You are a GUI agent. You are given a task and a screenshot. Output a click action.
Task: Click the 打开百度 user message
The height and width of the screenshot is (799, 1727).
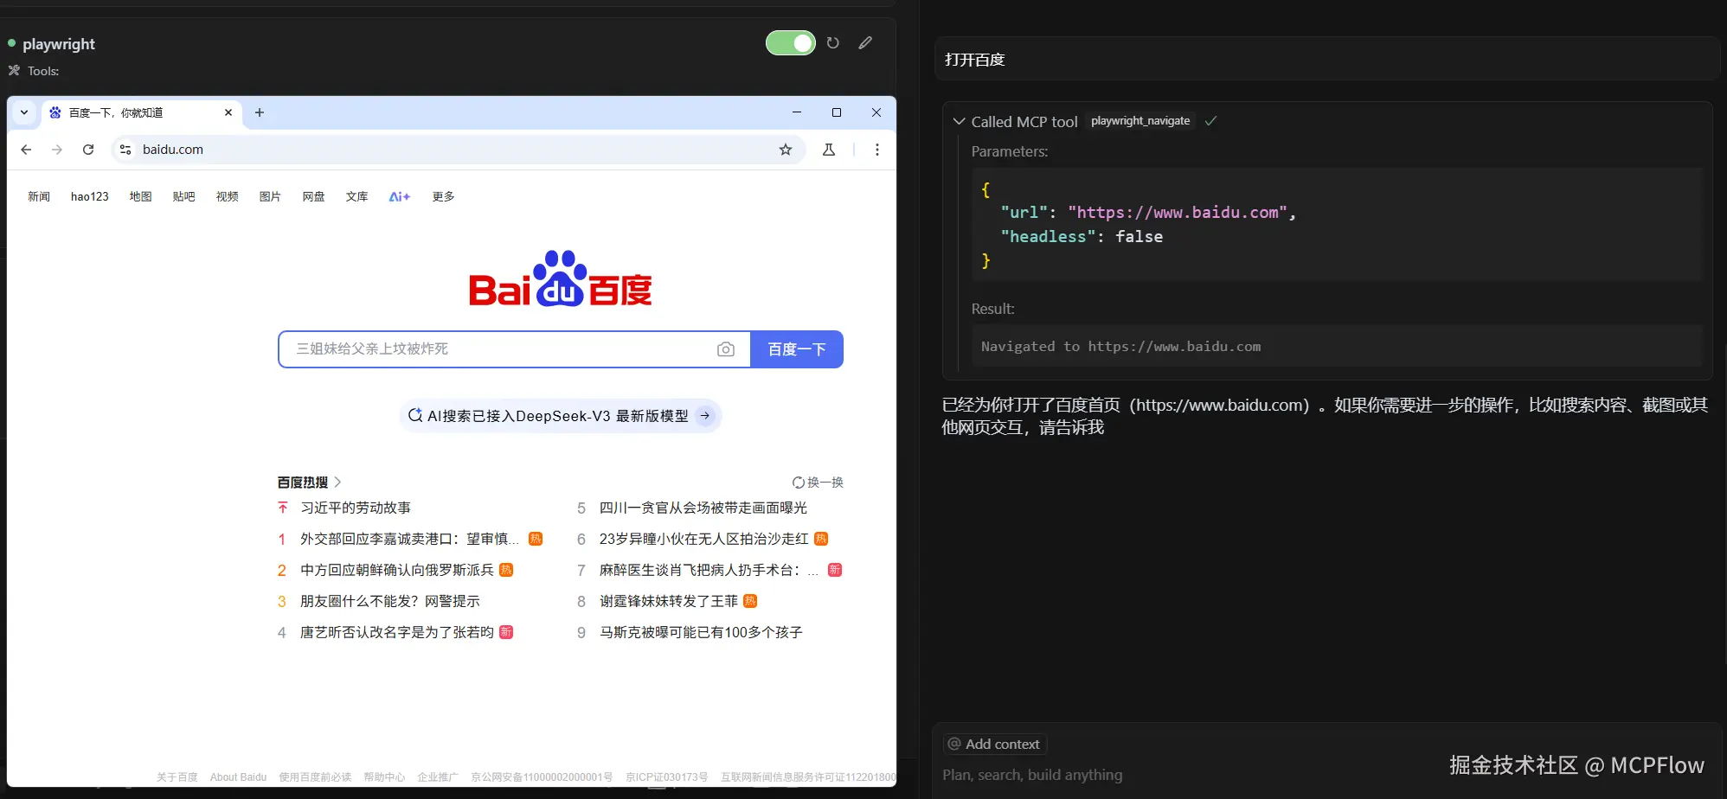pos(1326,60)
